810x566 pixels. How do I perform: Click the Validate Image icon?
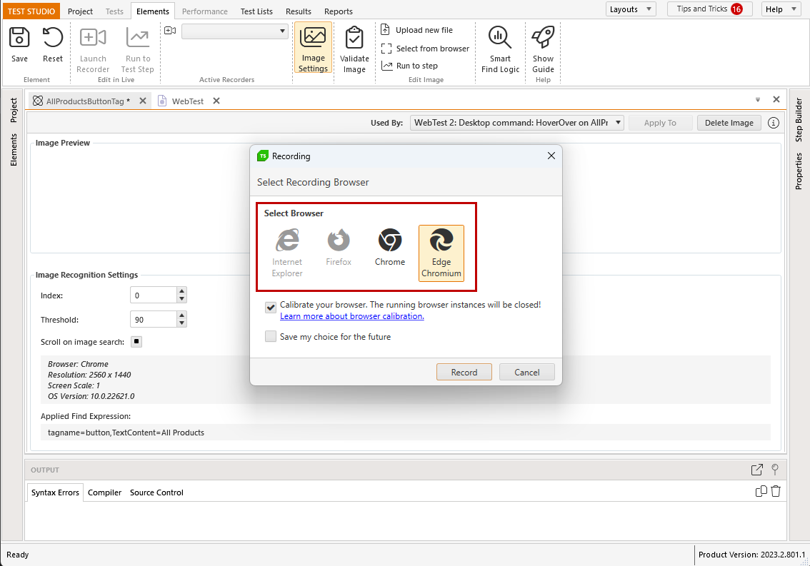click(x=354, y=38)
